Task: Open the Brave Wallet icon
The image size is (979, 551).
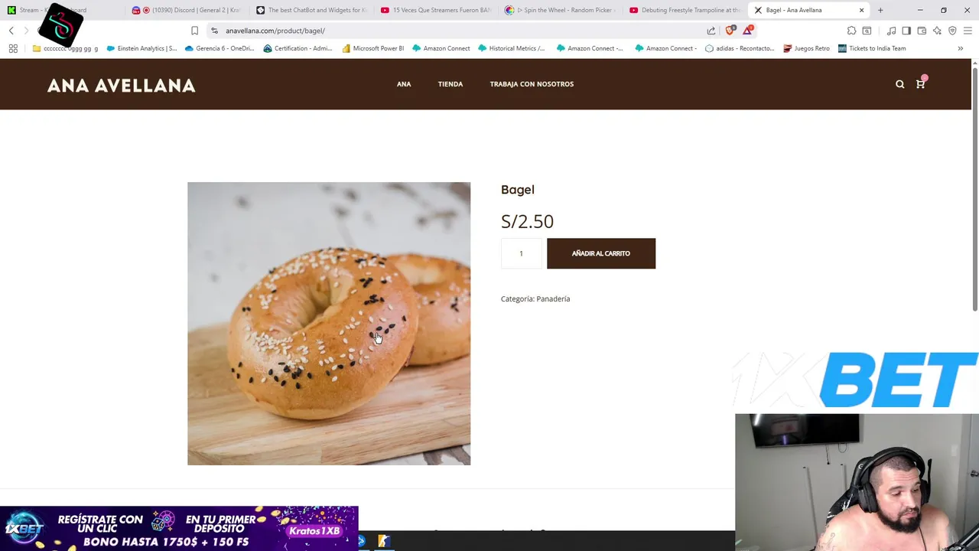Action: (x=922, y=31)
